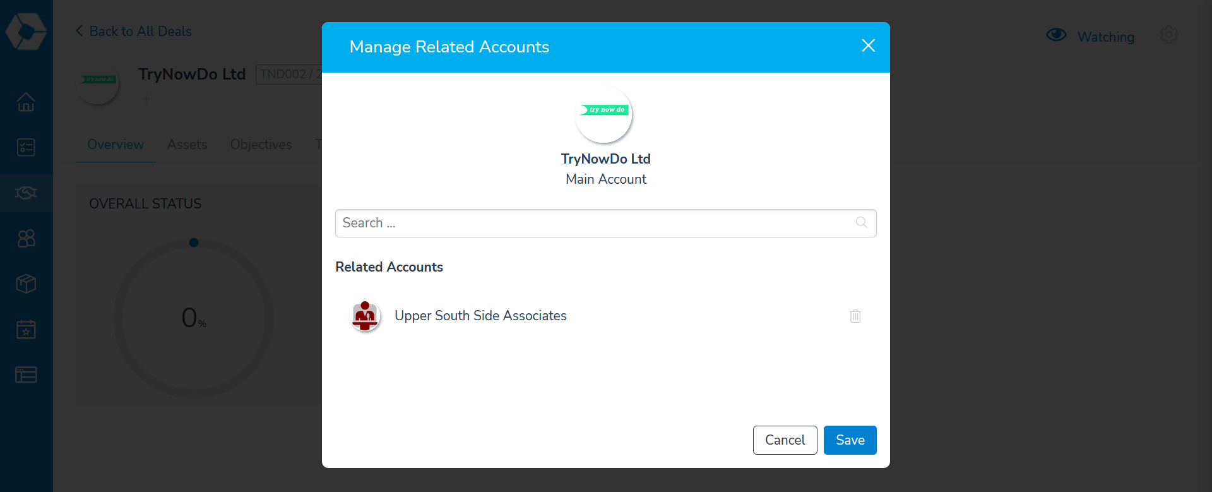
Task: Open the tasks checklist sidebar icon
Action: [26, 147]
